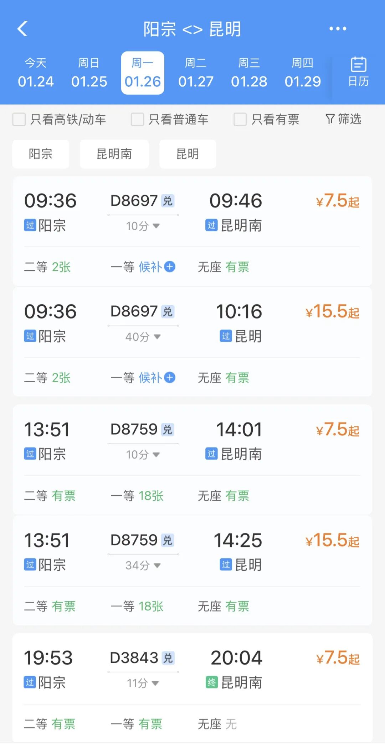The width and height of the screenshot is (385, 746).
Task: Tap 候补 plus icon on 10:16 train
Action: pos(170,377)
